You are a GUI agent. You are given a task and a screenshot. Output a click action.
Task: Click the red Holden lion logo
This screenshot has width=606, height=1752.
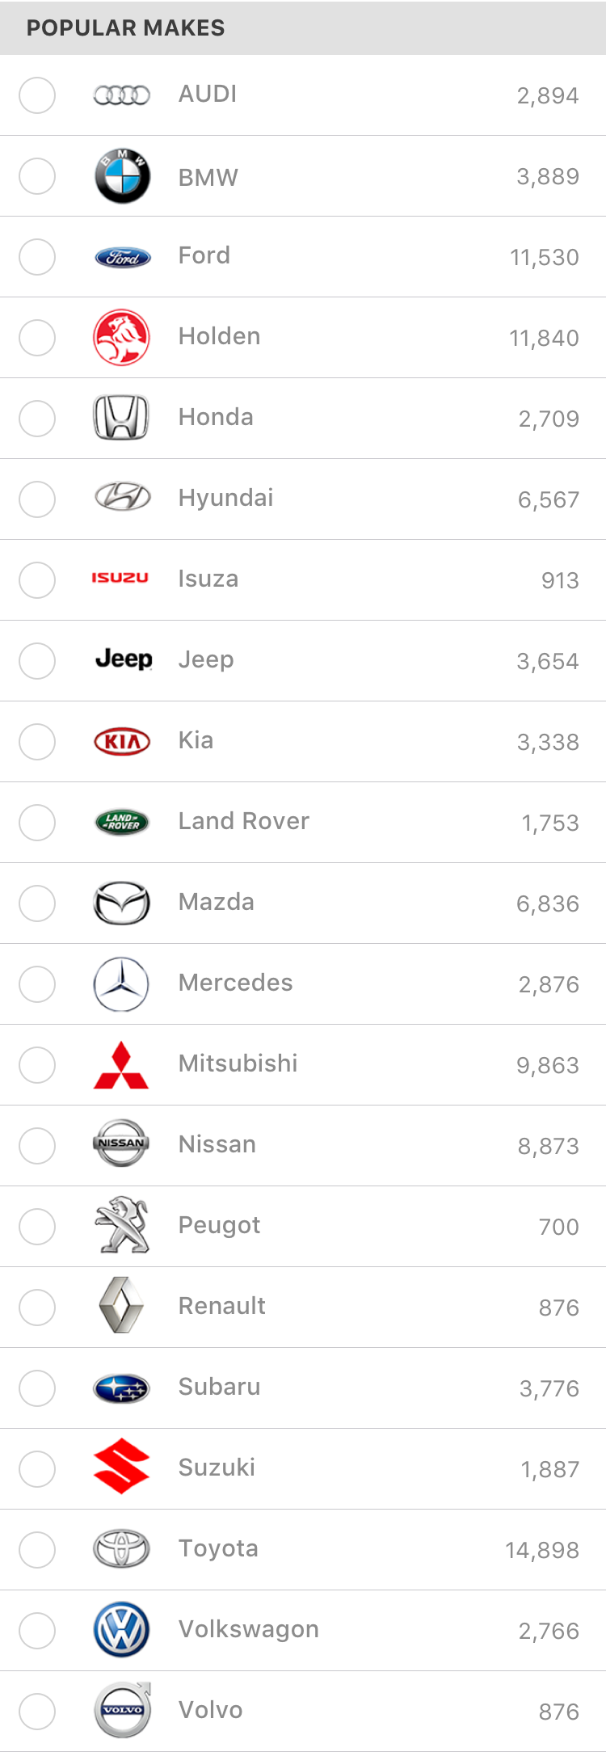point(121,338)
